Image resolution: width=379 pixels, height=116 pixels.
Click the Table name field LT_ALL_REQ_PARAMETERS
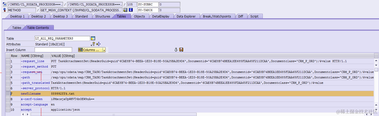point(62,38)
